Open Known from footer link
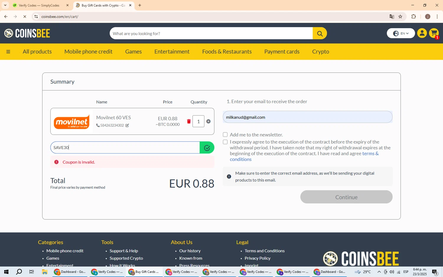This screenshot has height=277, width=443. pos(191,258)
